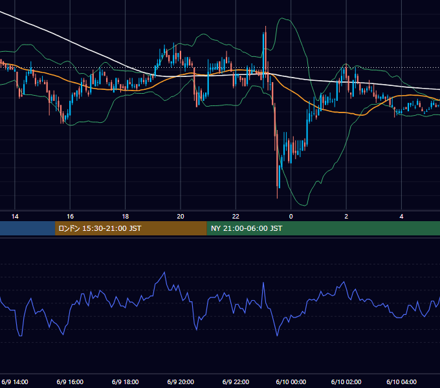This screenshot has width=440, height=388.
Task: Click the 6/9 14:00 date label
Action: tap(15, 382)
